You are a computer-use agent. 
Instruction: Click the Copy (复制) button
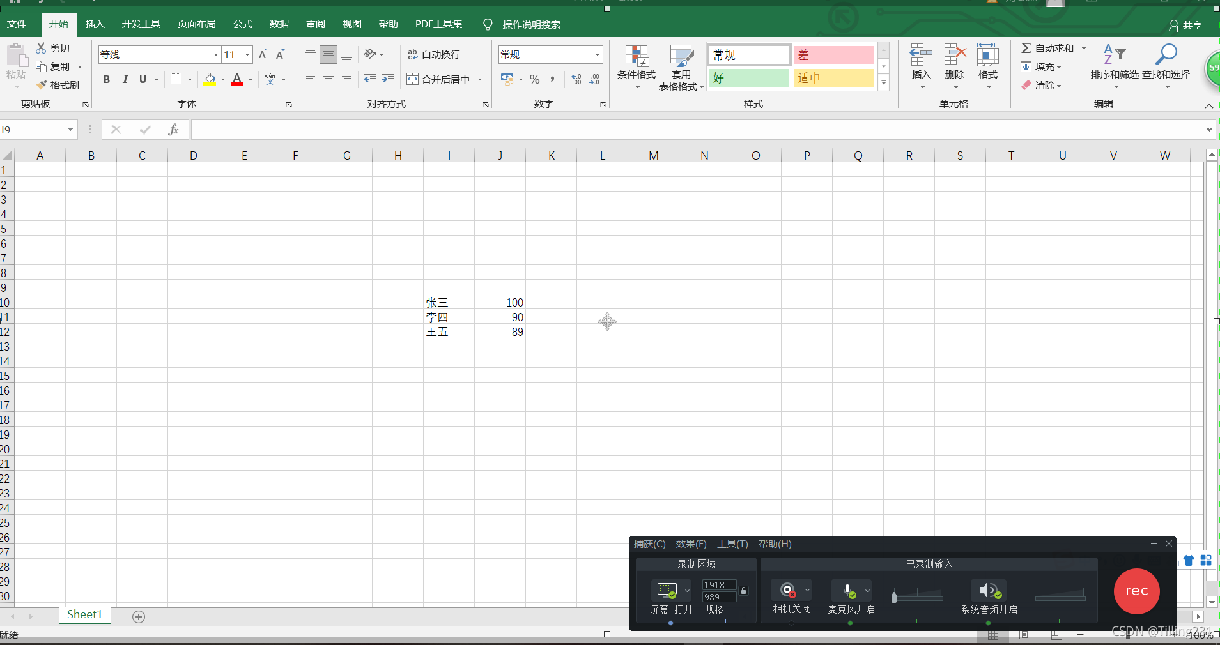[x=54, y=66]
